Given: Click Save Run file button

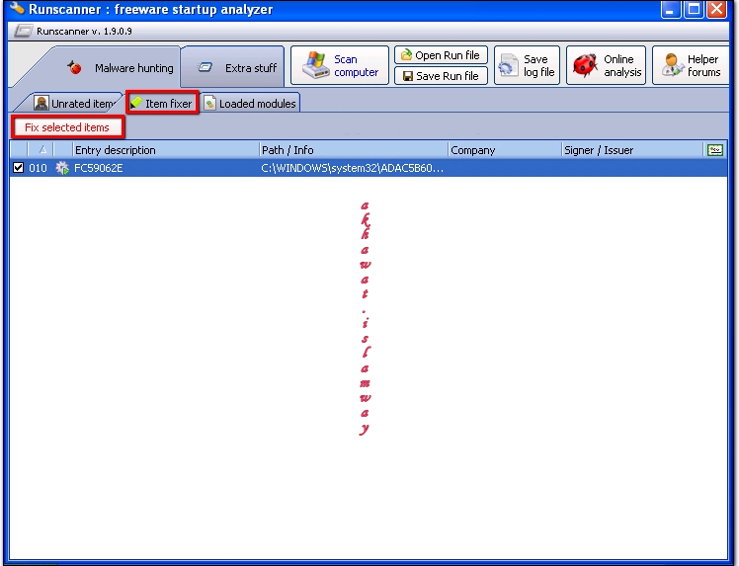Looking at the screenshot, I should [441, 76].
